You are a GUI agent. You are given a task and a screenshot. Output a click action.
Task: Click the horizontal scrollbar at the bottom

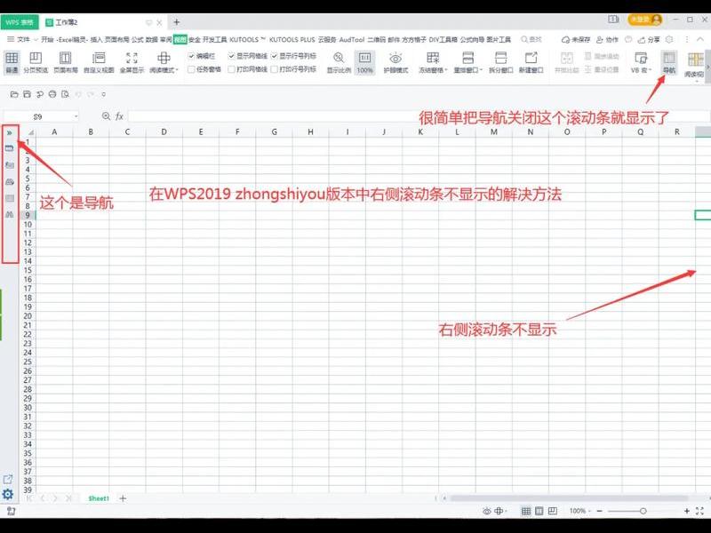point(569,498)
